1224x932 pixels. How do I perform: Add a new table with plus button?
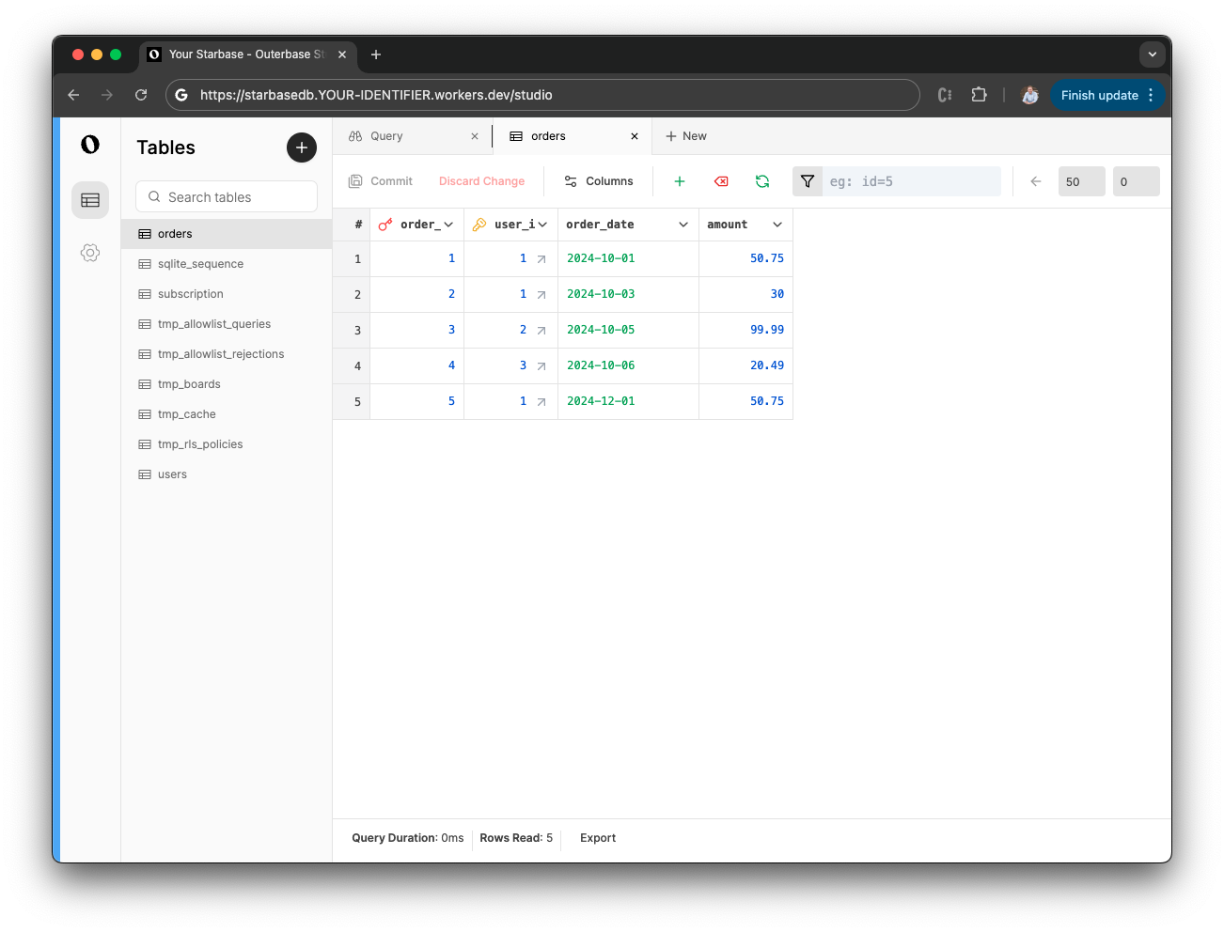pyautogui.click(x=302, y=148)
